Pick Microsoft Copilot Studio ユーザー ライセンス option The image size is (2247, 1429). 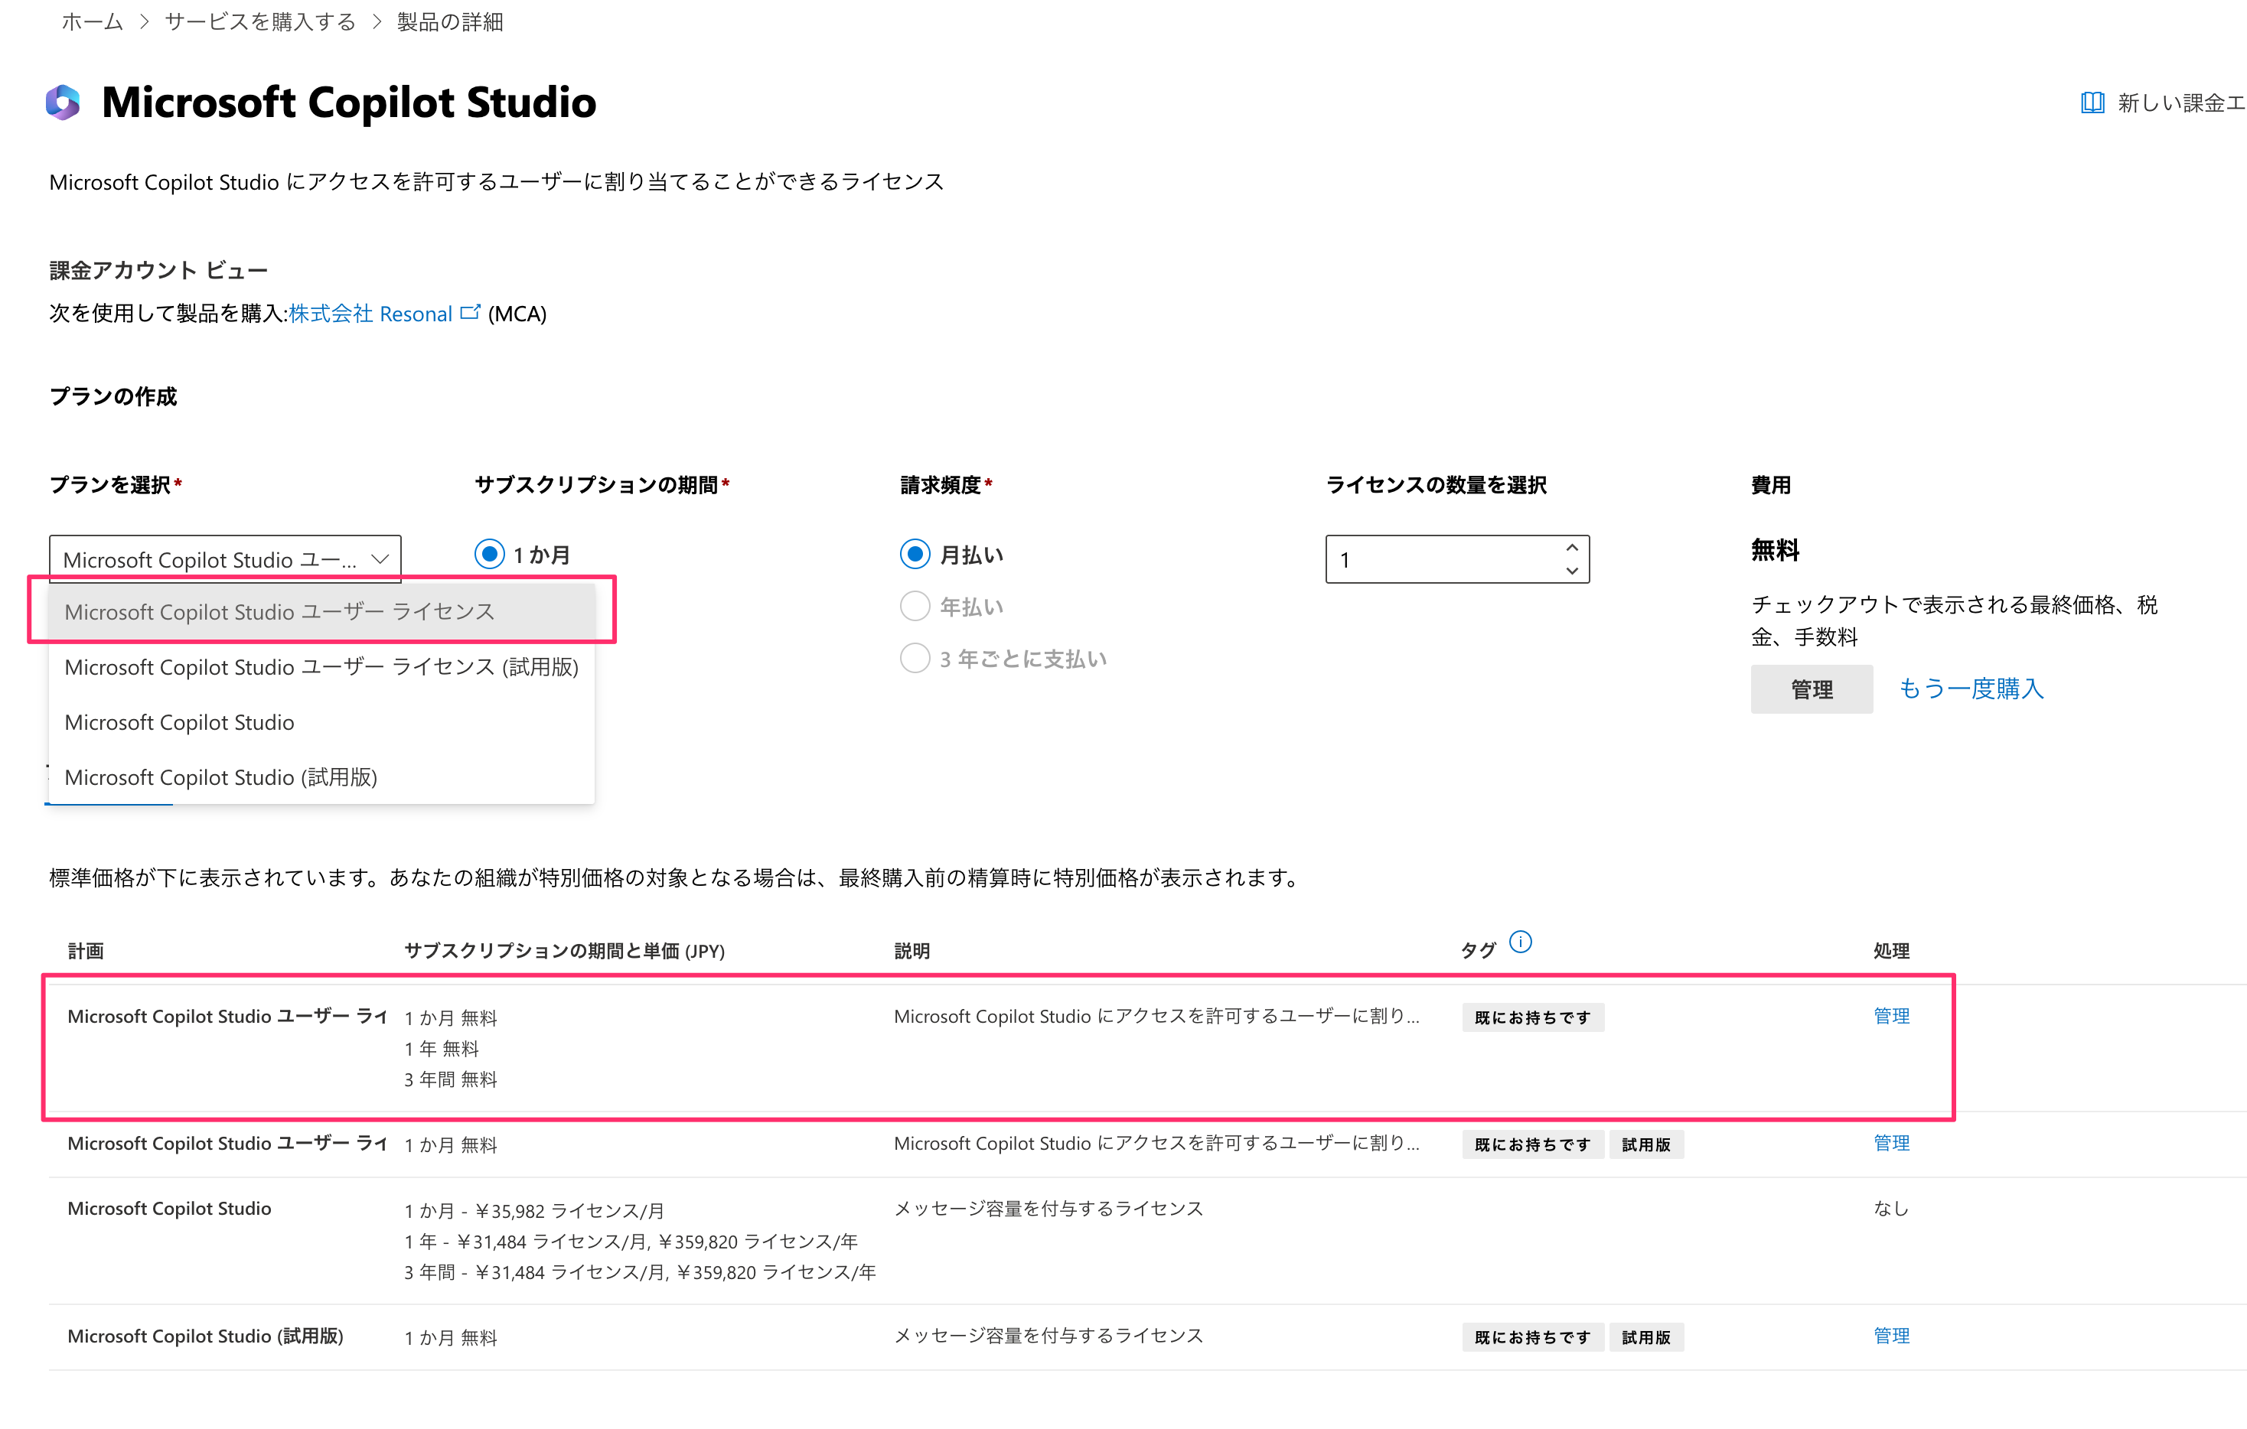(279, 612)
